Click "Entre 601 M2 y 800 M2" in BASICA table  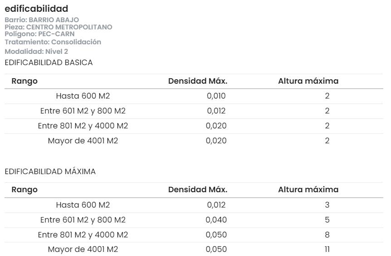(x=83, y=111)
